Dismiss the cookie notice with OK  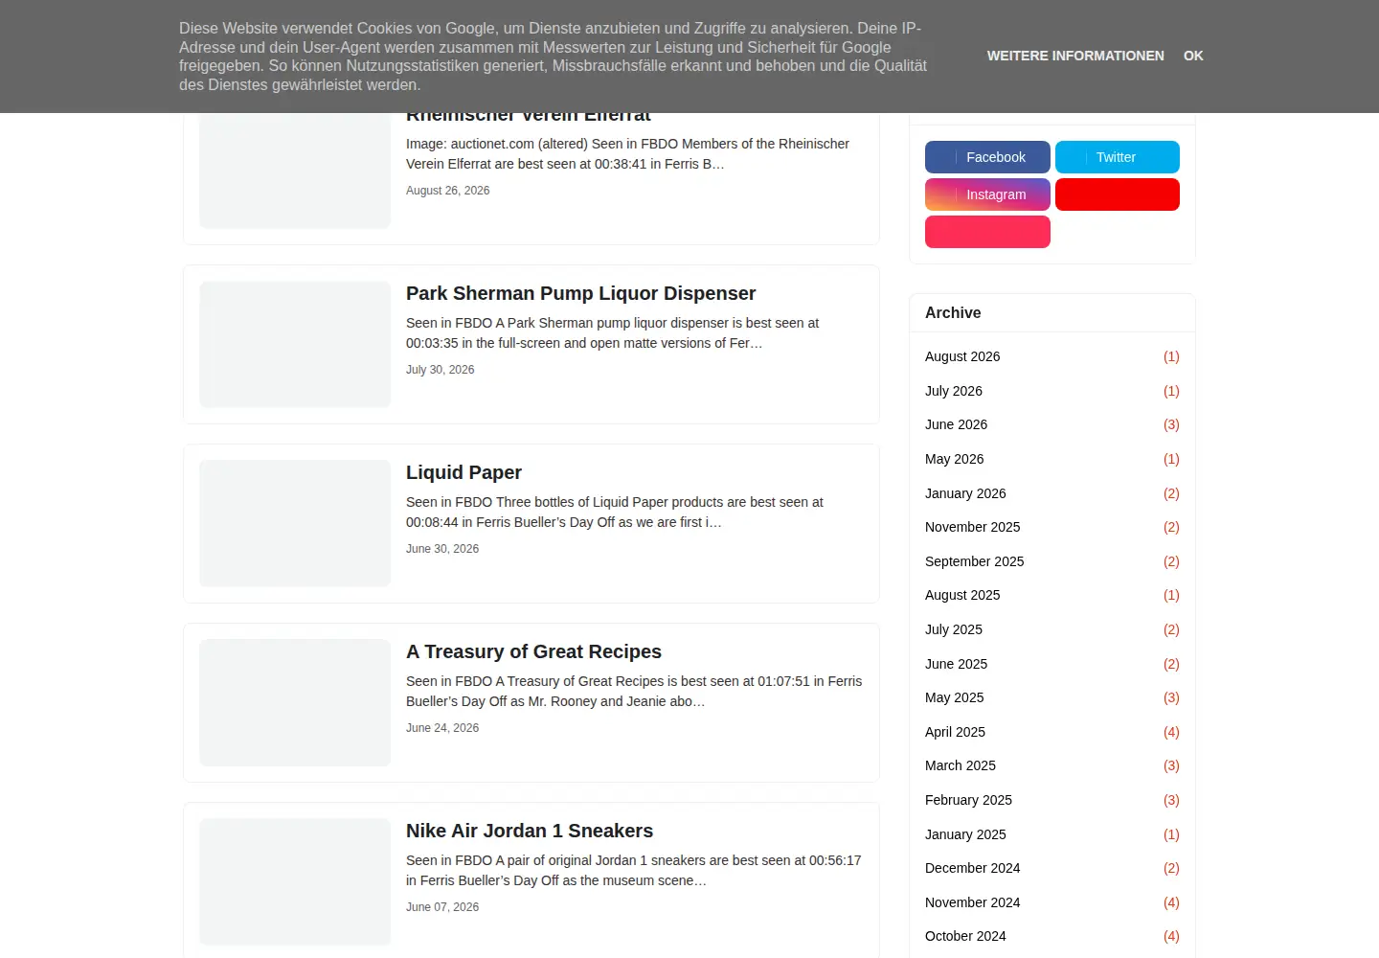pos(1193,56)
